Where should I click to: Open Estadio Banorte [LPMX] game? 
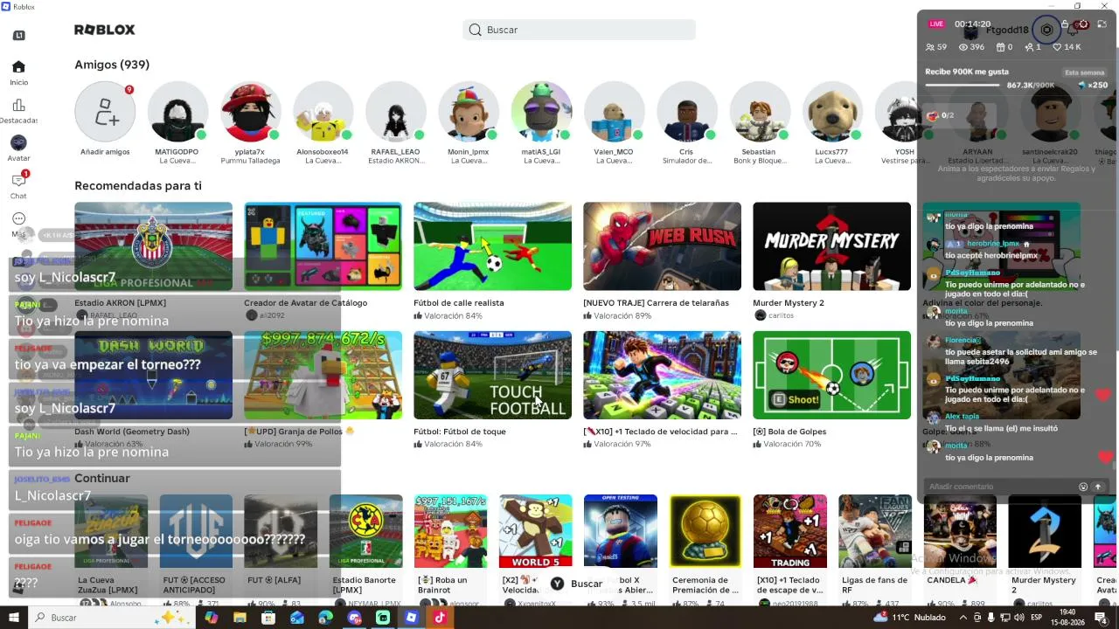[x=366, y=531]
